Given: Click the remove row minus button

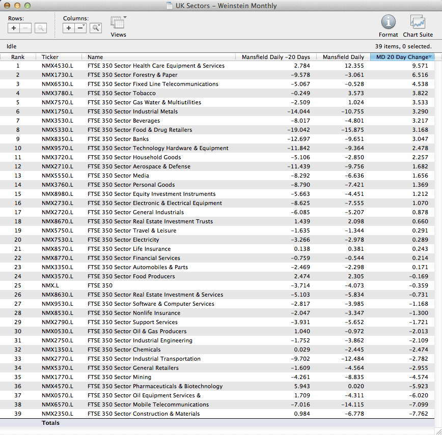Looking at the screenshot, I should tap(25, 28).
